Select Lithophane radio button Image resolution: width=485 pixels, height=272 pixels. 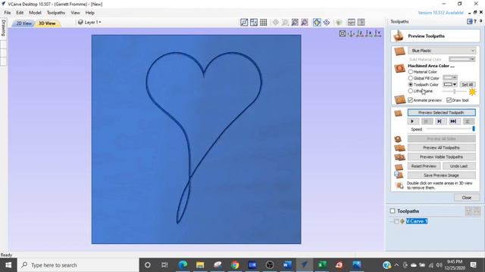(x=411, y=91)
